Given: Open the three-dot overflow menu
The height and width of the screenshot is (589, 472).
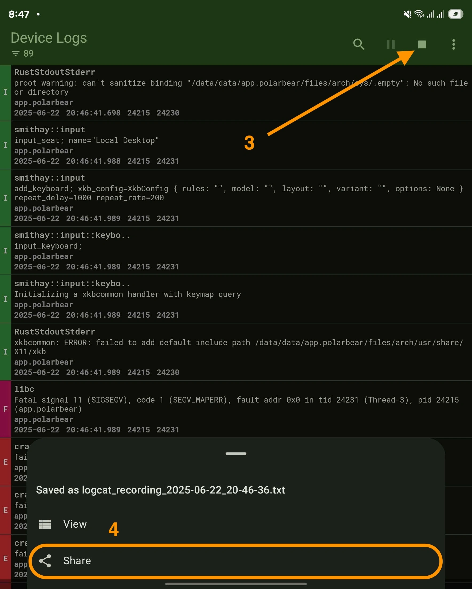Looking at the screenshot, I should 453,44.
